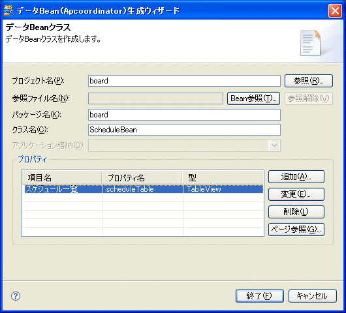Click the 変更(E)... button
The height and width of the screenshot is (313, 346).
point(296,194)
